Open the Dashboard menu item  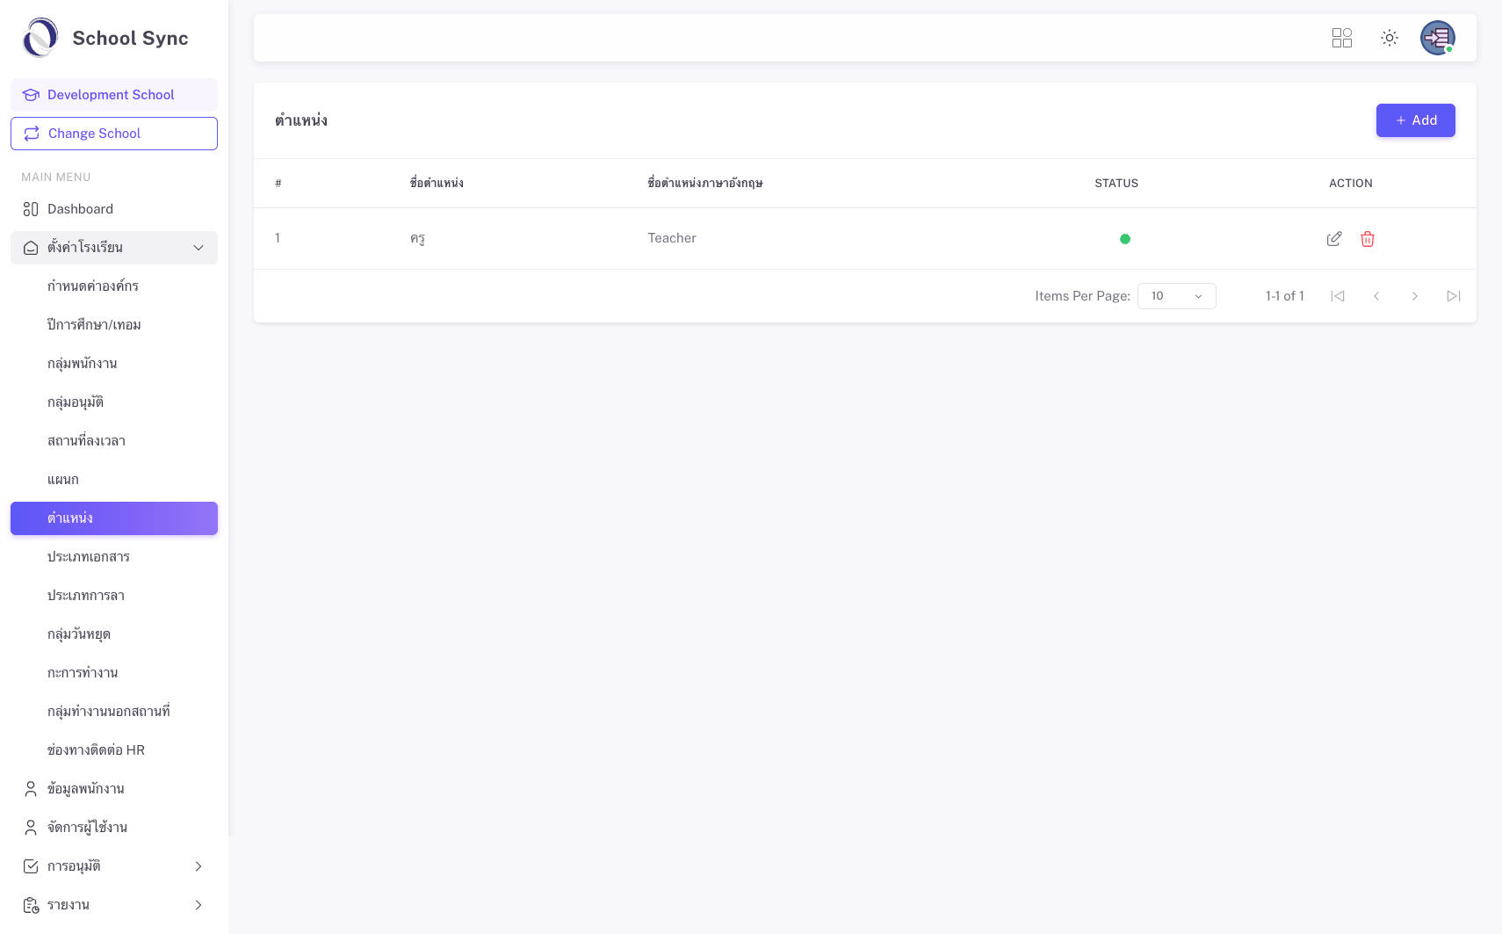pyautogui.click(x=114, y=209)
